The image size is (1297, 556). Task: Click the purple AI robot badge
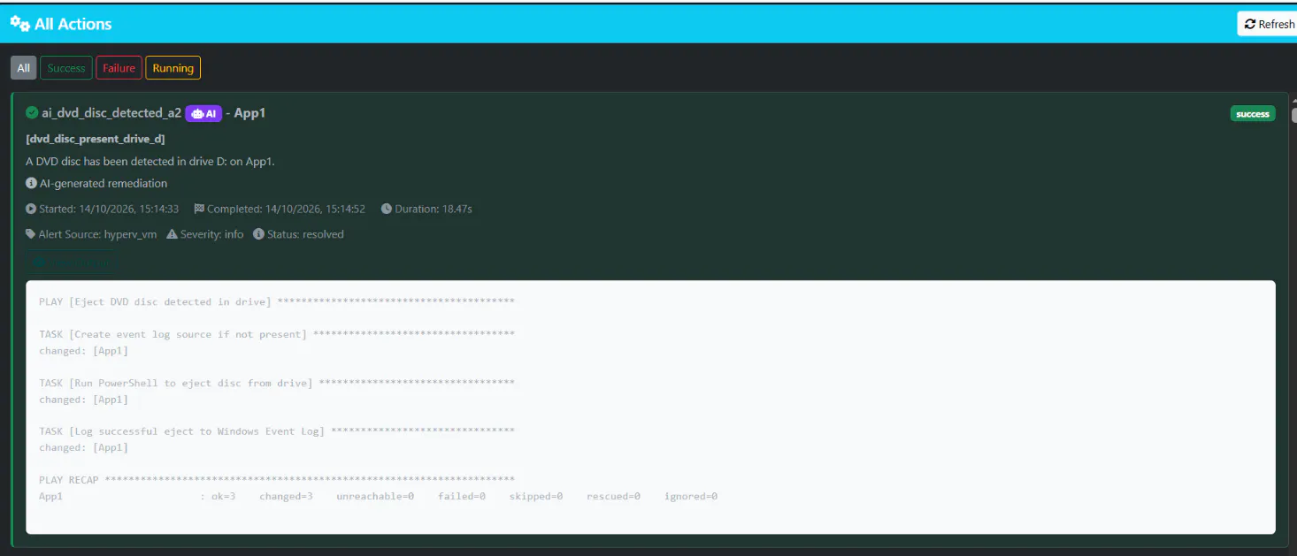point(203,113)
